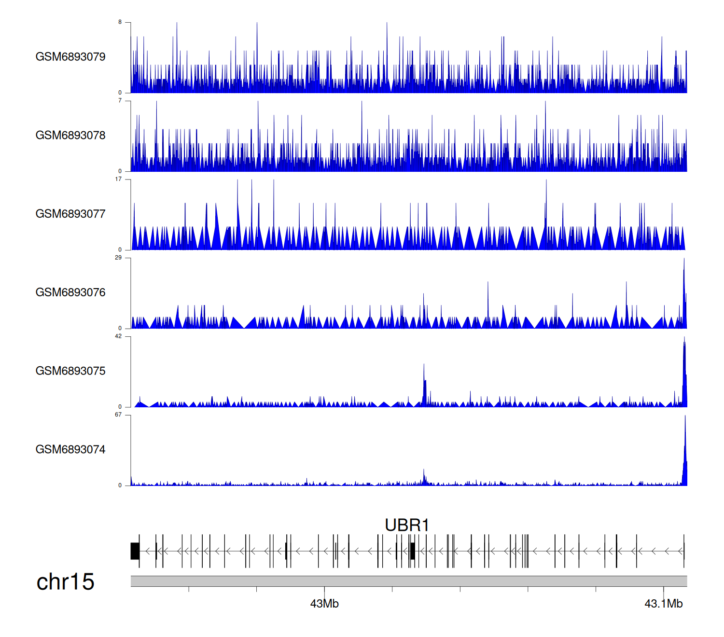The image size is (724, 637).
Task: Click the UBR1 gene name
Action: (407, 525)
